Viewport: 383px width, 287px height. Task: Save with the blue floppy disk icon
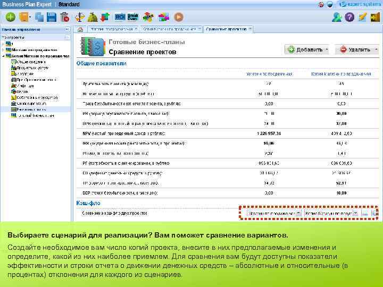52,17
